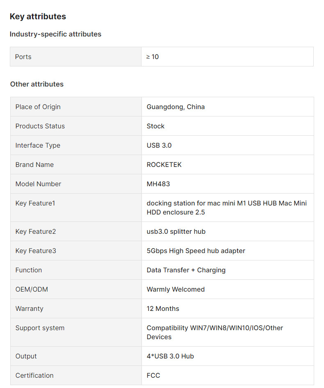Click the MH483 model number value
Viewport: 324px width, 388px height.
158,184
